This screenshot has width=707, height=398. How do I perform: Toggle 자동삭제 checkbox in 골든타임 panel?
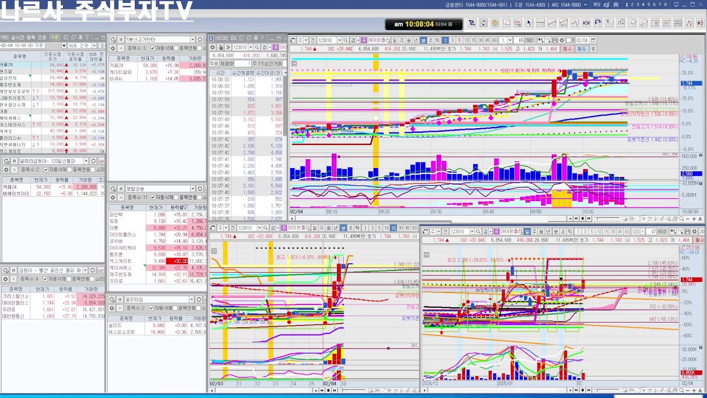[x=152, y=308]
